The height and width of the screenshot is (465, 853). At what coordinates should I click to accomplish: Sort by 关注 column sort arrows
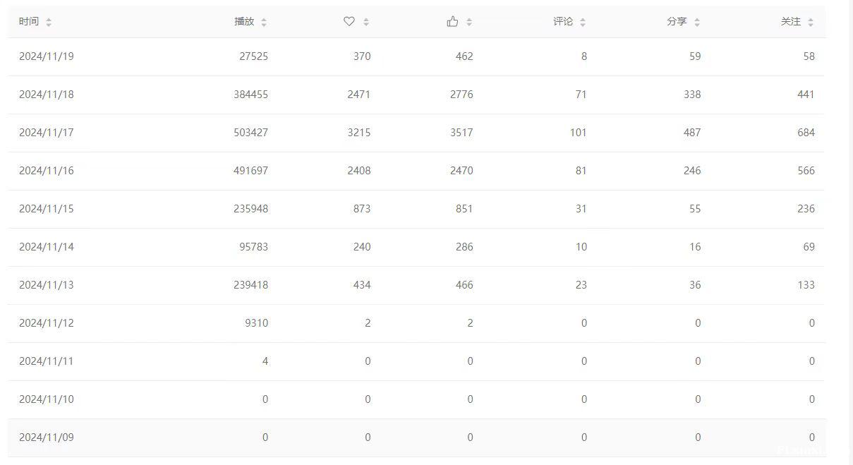[x=811, y=22]
